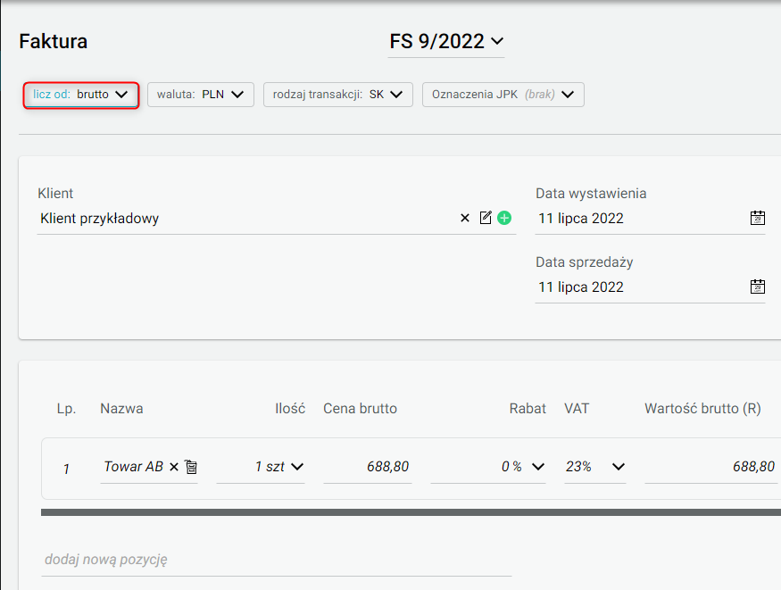This screenshot has width=781, height=590.
Task: Expand Oznaczenia JPK dropdown
Action: [503, 95]
